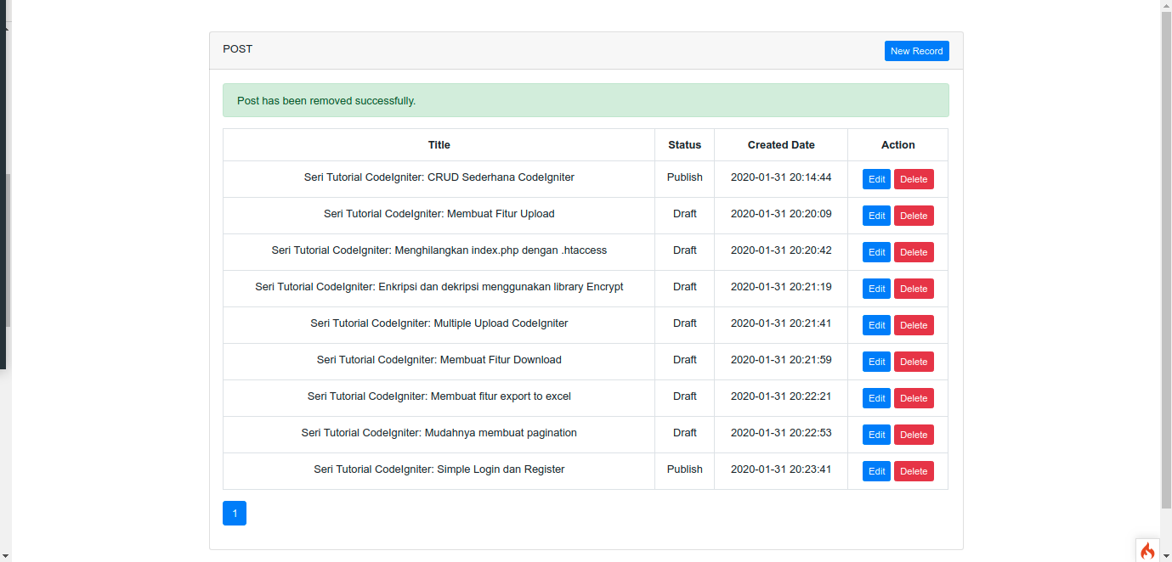Click the left panel scroll down arrow
The width and height of the screenshot is (1172, 562).
tap(5, 556)
